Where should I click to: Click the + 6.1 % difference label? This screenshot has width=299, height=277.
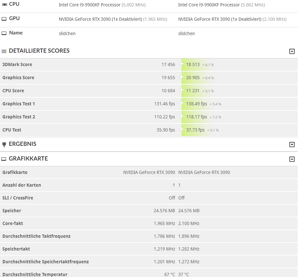pyautogui.click(x=208, y=65)
